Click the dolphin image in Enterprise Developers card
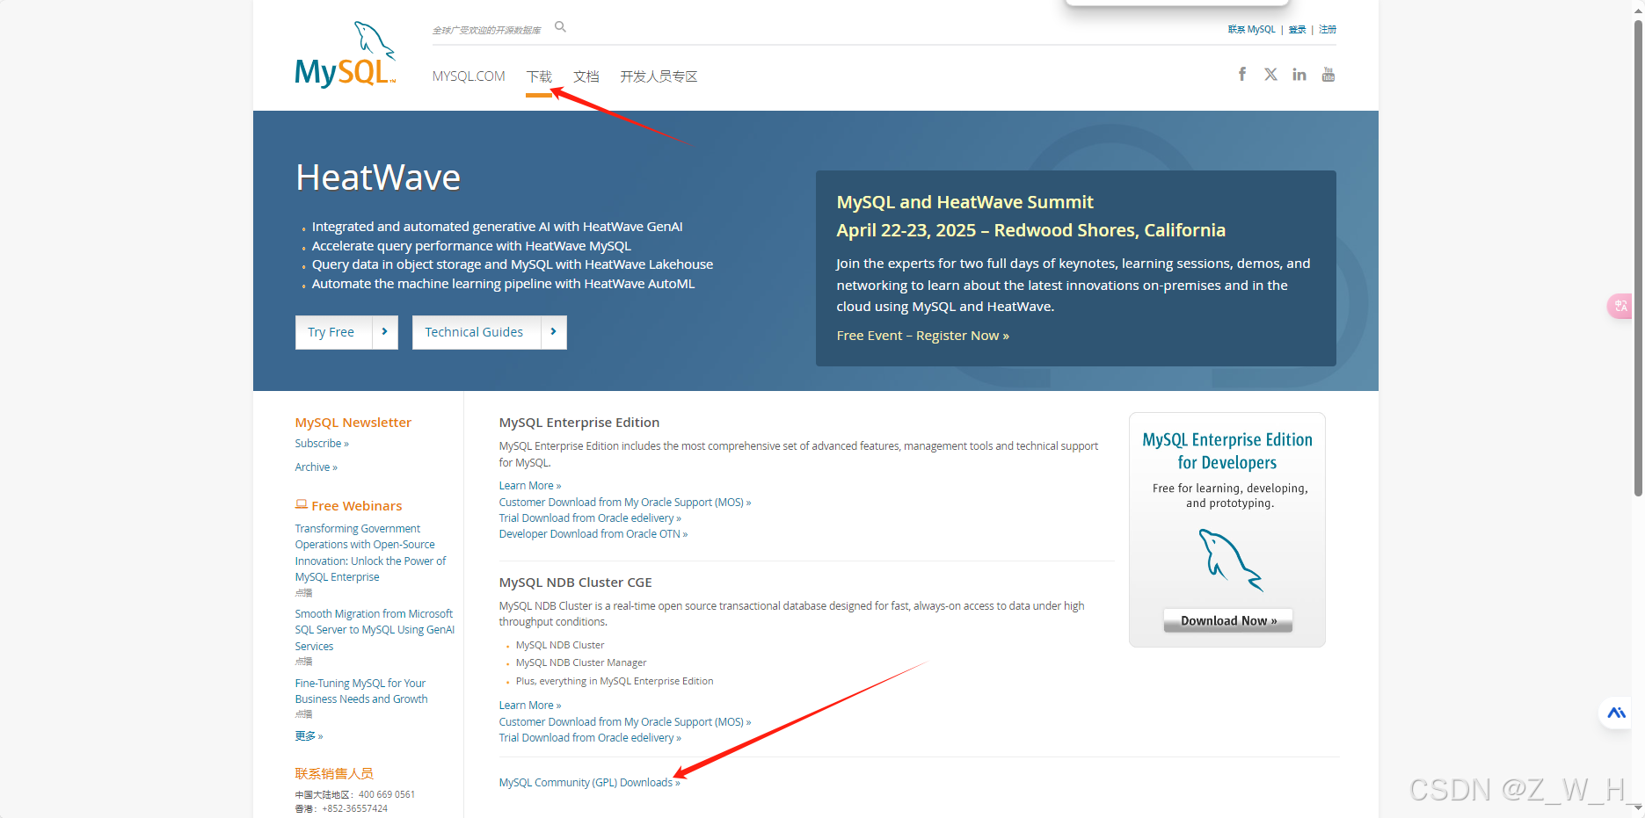The width and height of the screenshot is (1645, 818). click(1231, 560)
